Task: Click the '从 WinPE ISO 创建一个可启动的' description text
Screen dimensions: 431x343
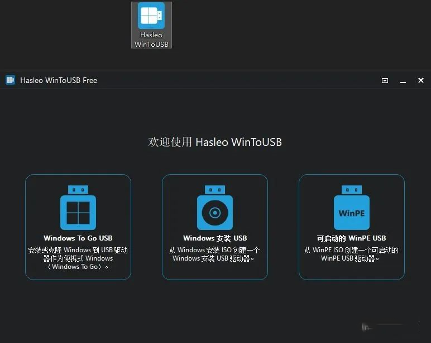Action: point(351,254)
